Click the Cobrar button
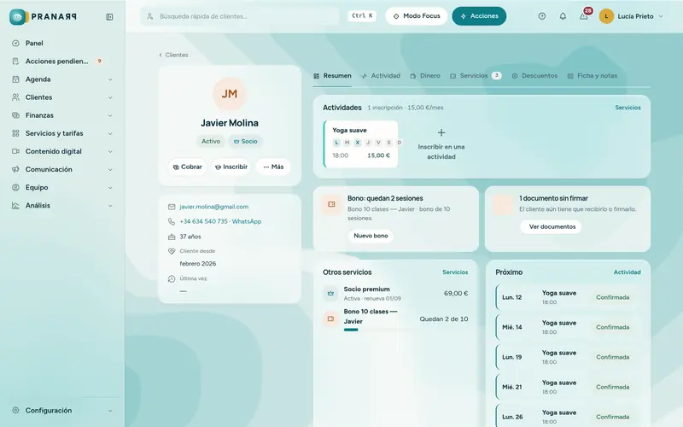683x427 pixels. tap(187, 167)
